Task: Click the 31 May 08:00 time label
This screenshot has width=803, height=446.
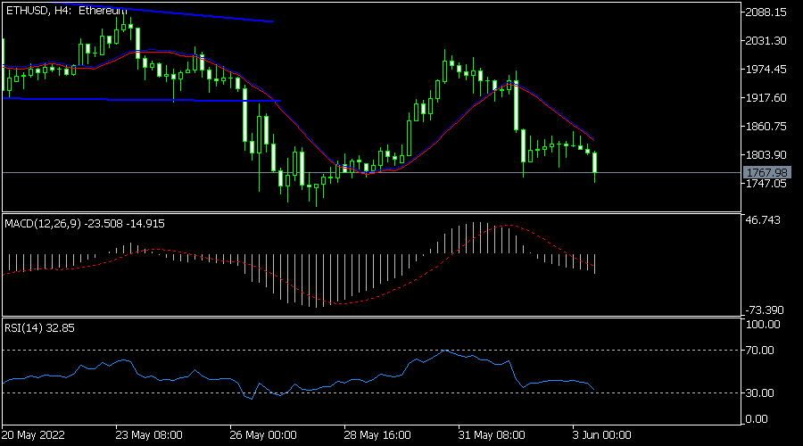Action: pyautogui.click(x=492, y=435)
